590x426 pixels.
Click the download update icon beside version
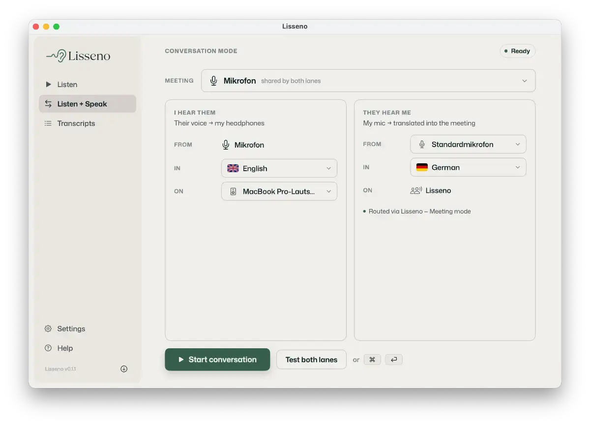[124, 368]
